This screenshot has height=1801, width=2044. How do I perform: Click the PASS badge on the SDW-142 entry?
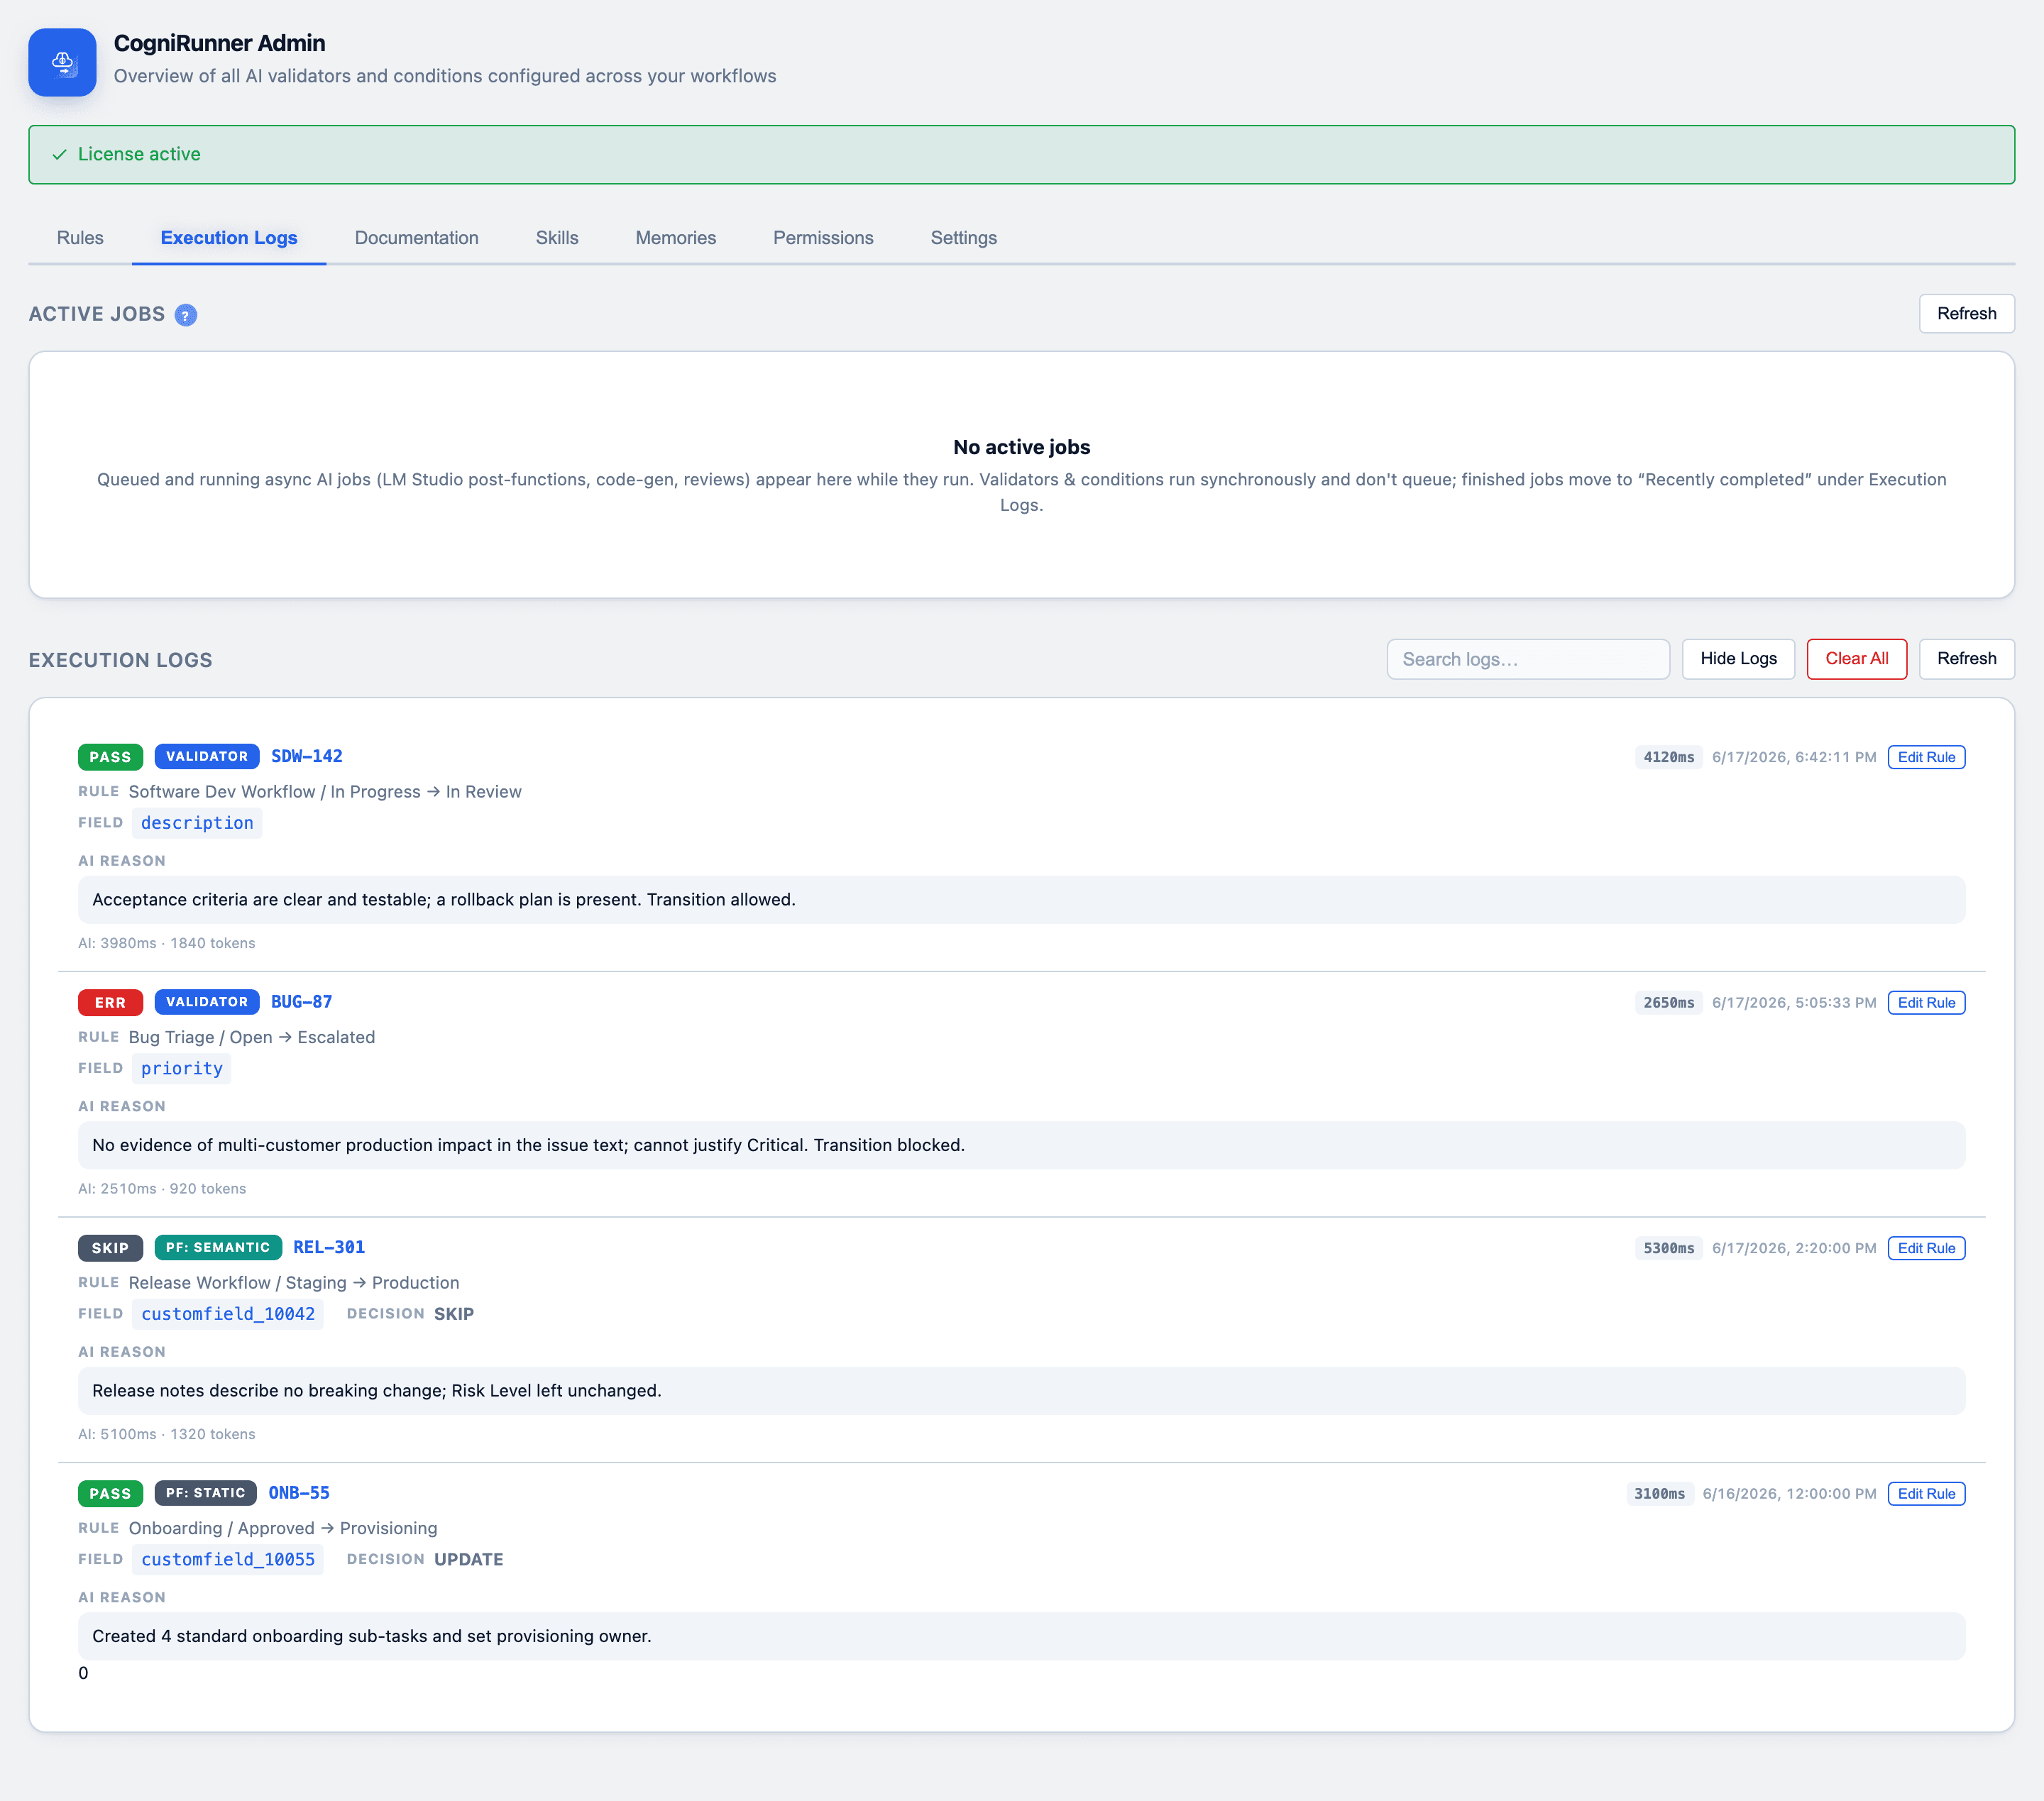coord(110,757)
